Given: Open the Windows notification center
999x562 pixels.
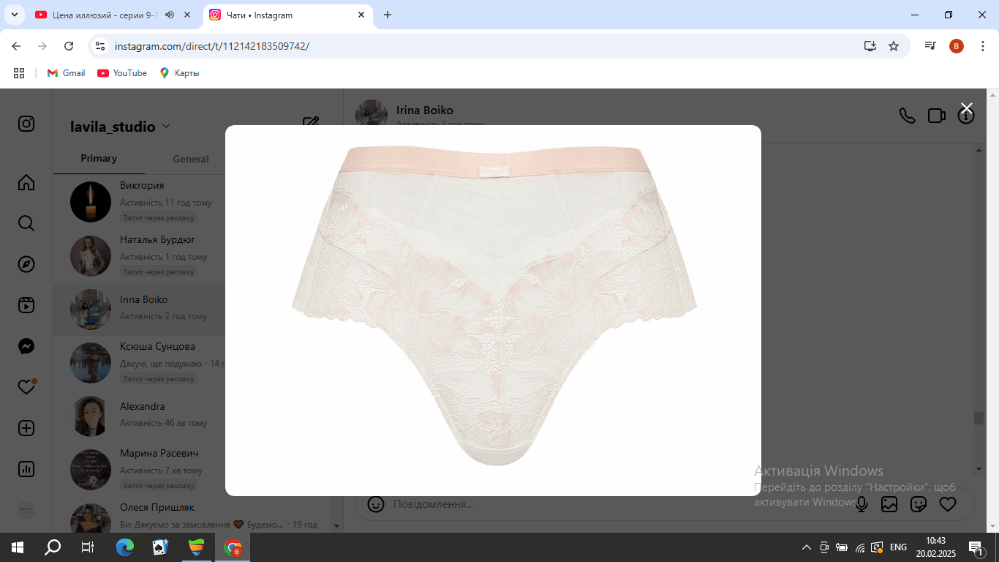Looking at the screenshot, I should [x=976, y=547].
